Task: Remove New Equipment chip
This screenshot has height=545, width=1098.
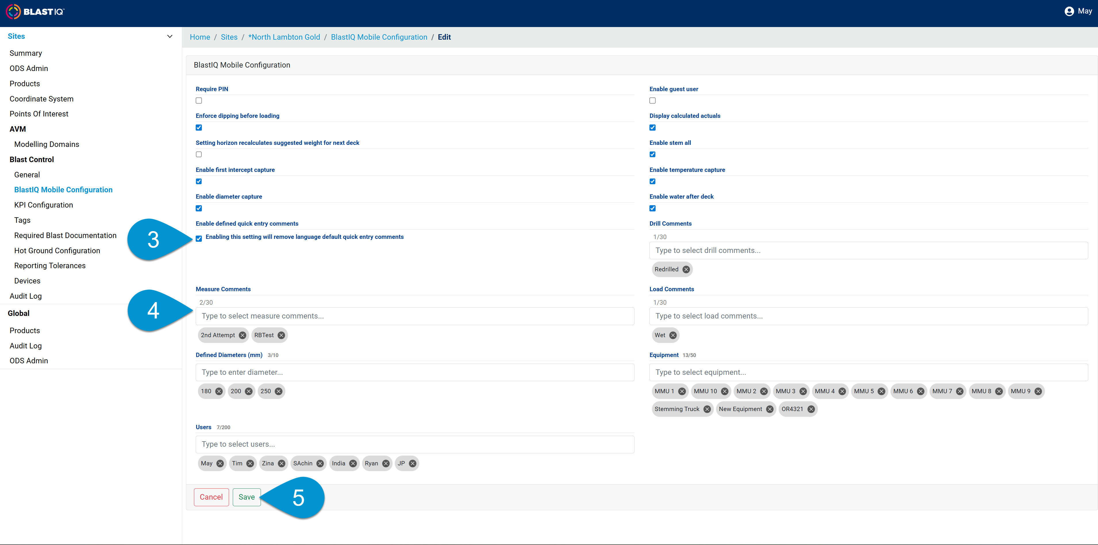Action: coord(770,409)
